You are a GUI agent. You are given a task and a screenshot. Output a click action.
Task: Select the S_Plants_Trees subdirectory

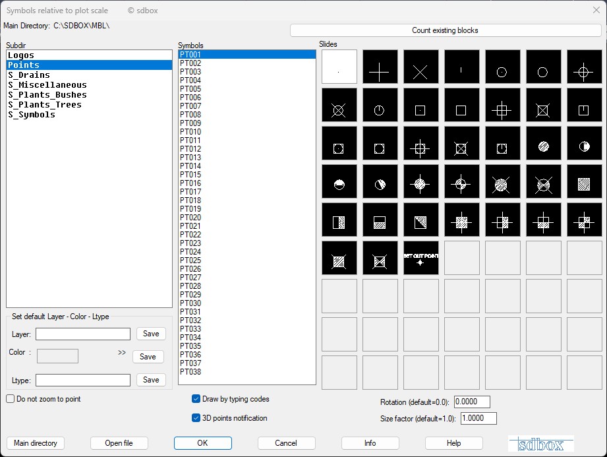click(89, 105)
